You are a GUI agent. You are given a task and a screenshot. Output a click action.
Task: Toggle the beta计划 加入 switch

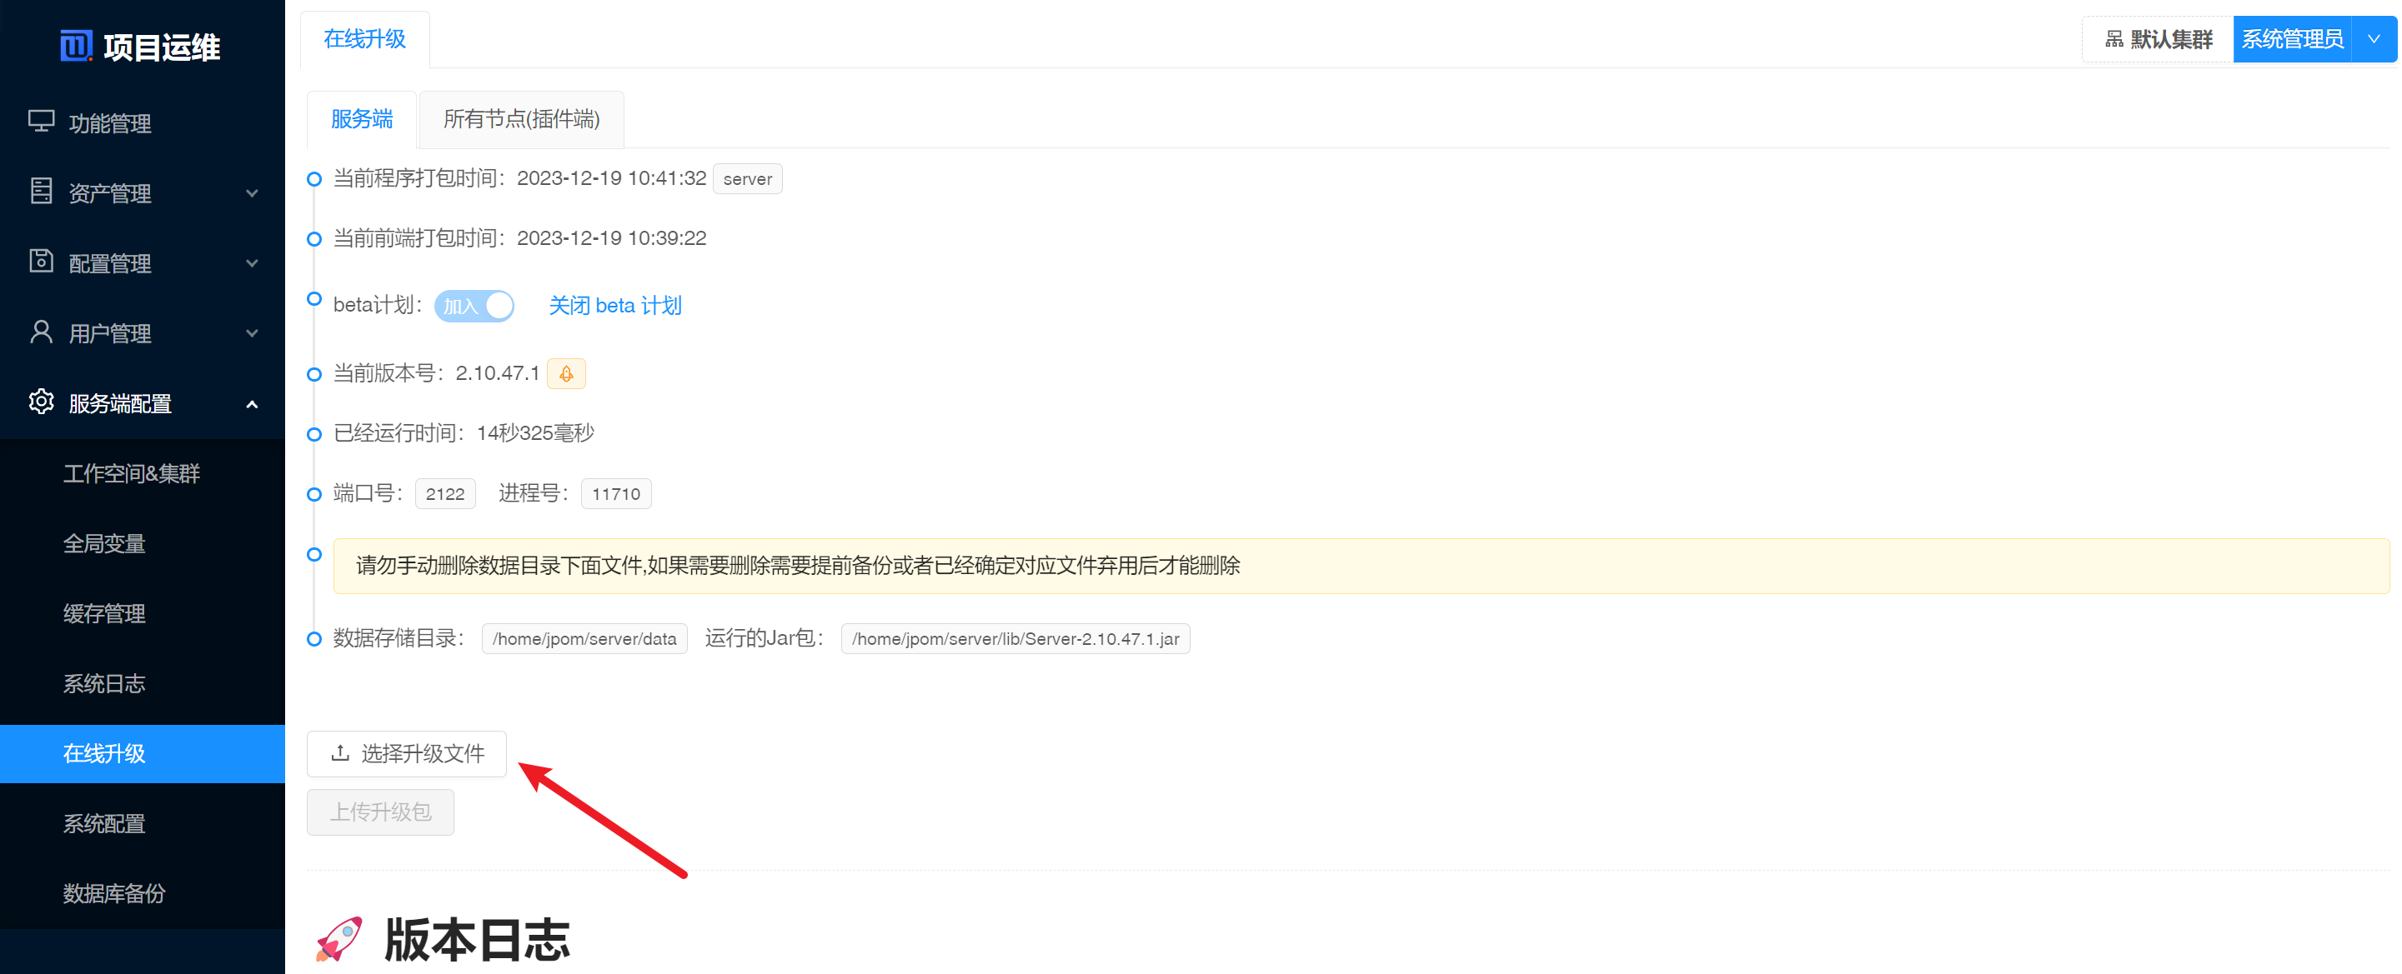474,306
